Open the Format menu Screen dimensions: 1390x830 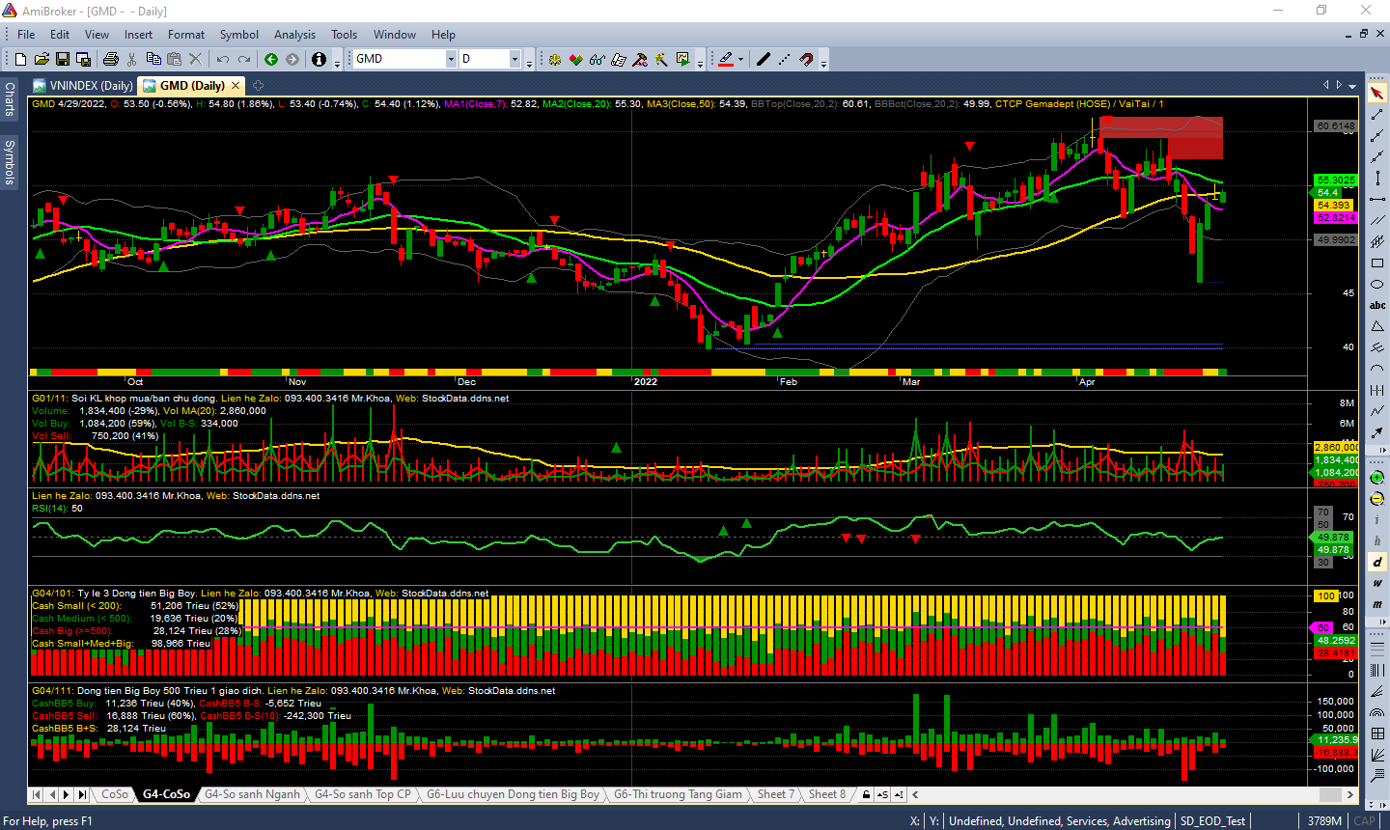tap(186, 34)
